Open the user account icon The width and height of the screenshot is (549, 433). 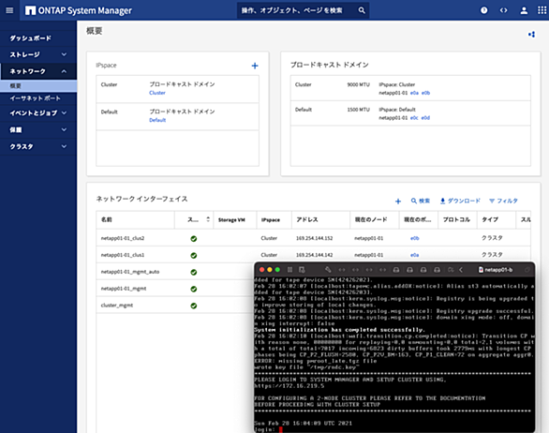click(x=524, y=10)
